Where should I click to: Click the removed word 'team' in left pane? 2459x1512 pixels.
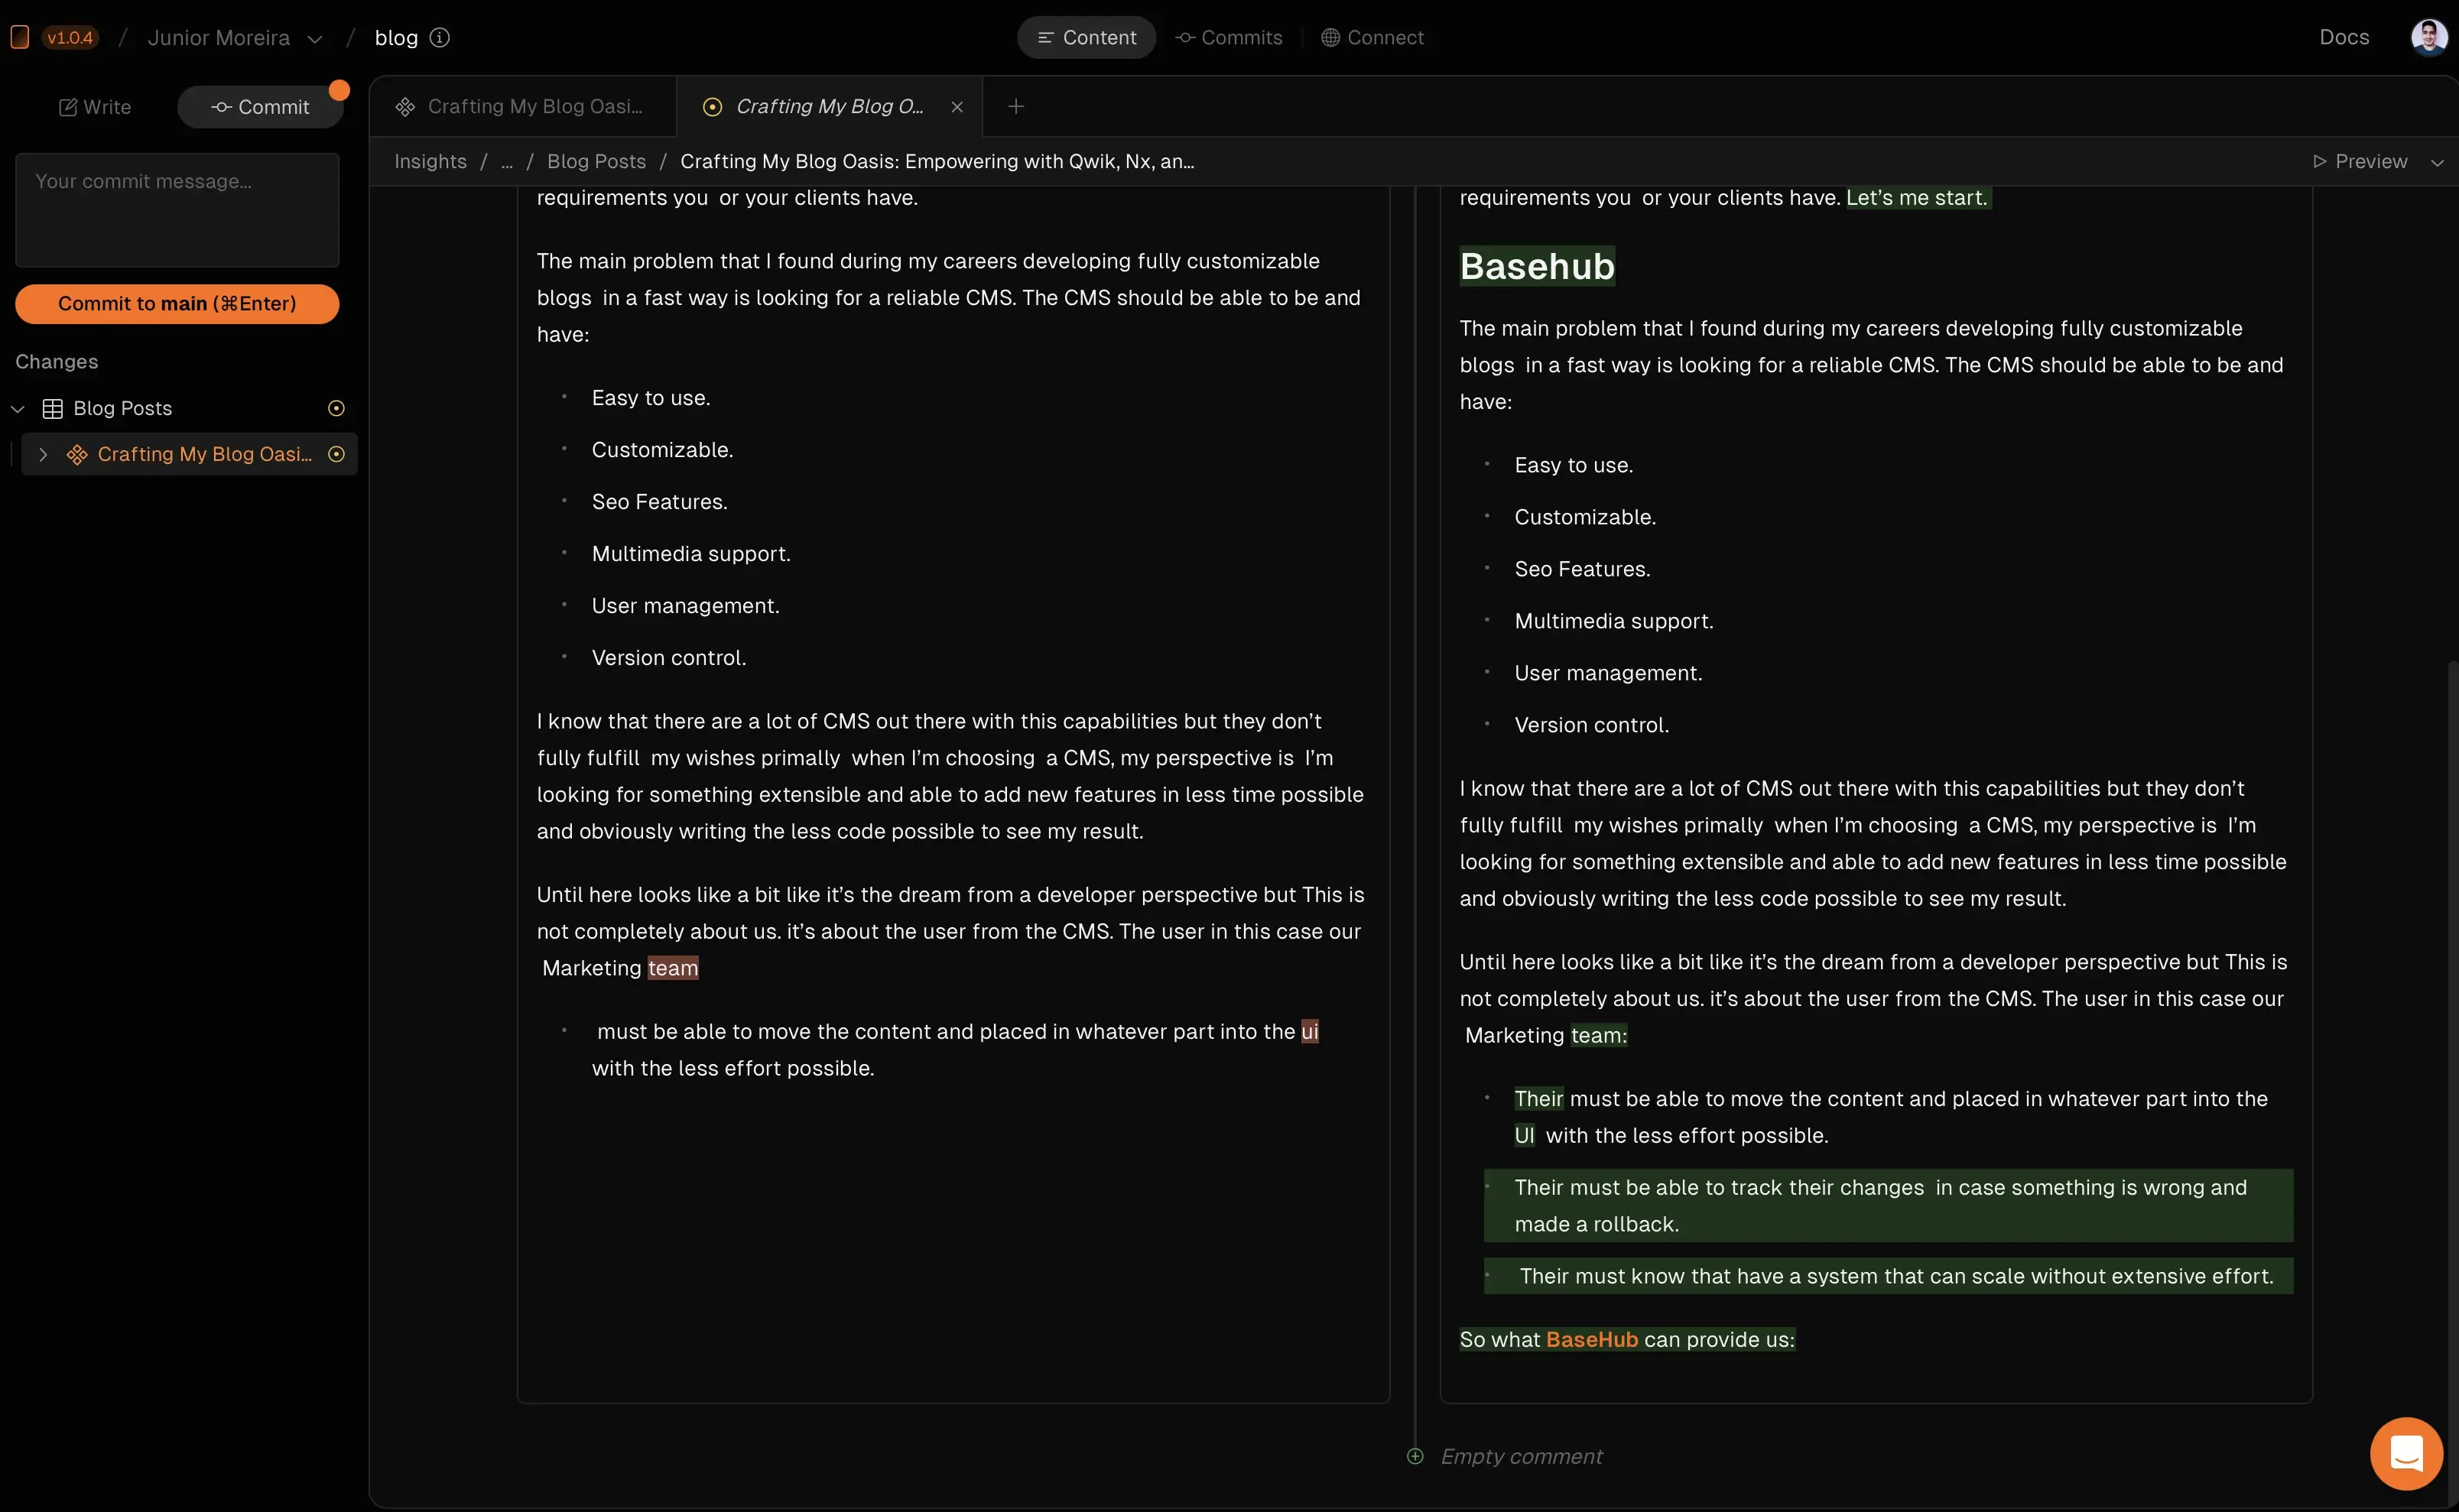(x=672, y=968)
